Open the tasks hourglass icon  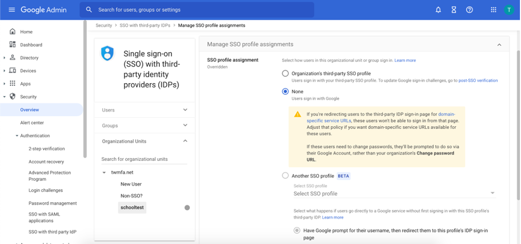tap(454, 10)
